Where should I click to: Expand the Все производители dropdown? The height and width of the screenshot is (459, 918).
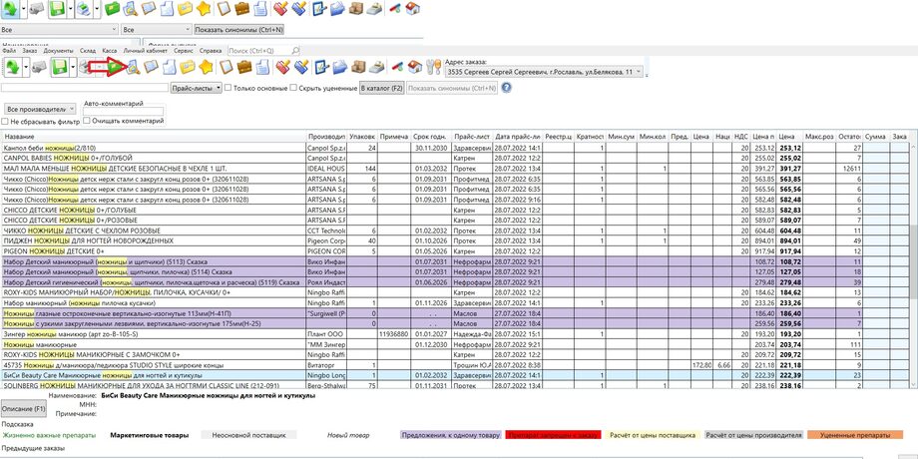pos(40,109)
